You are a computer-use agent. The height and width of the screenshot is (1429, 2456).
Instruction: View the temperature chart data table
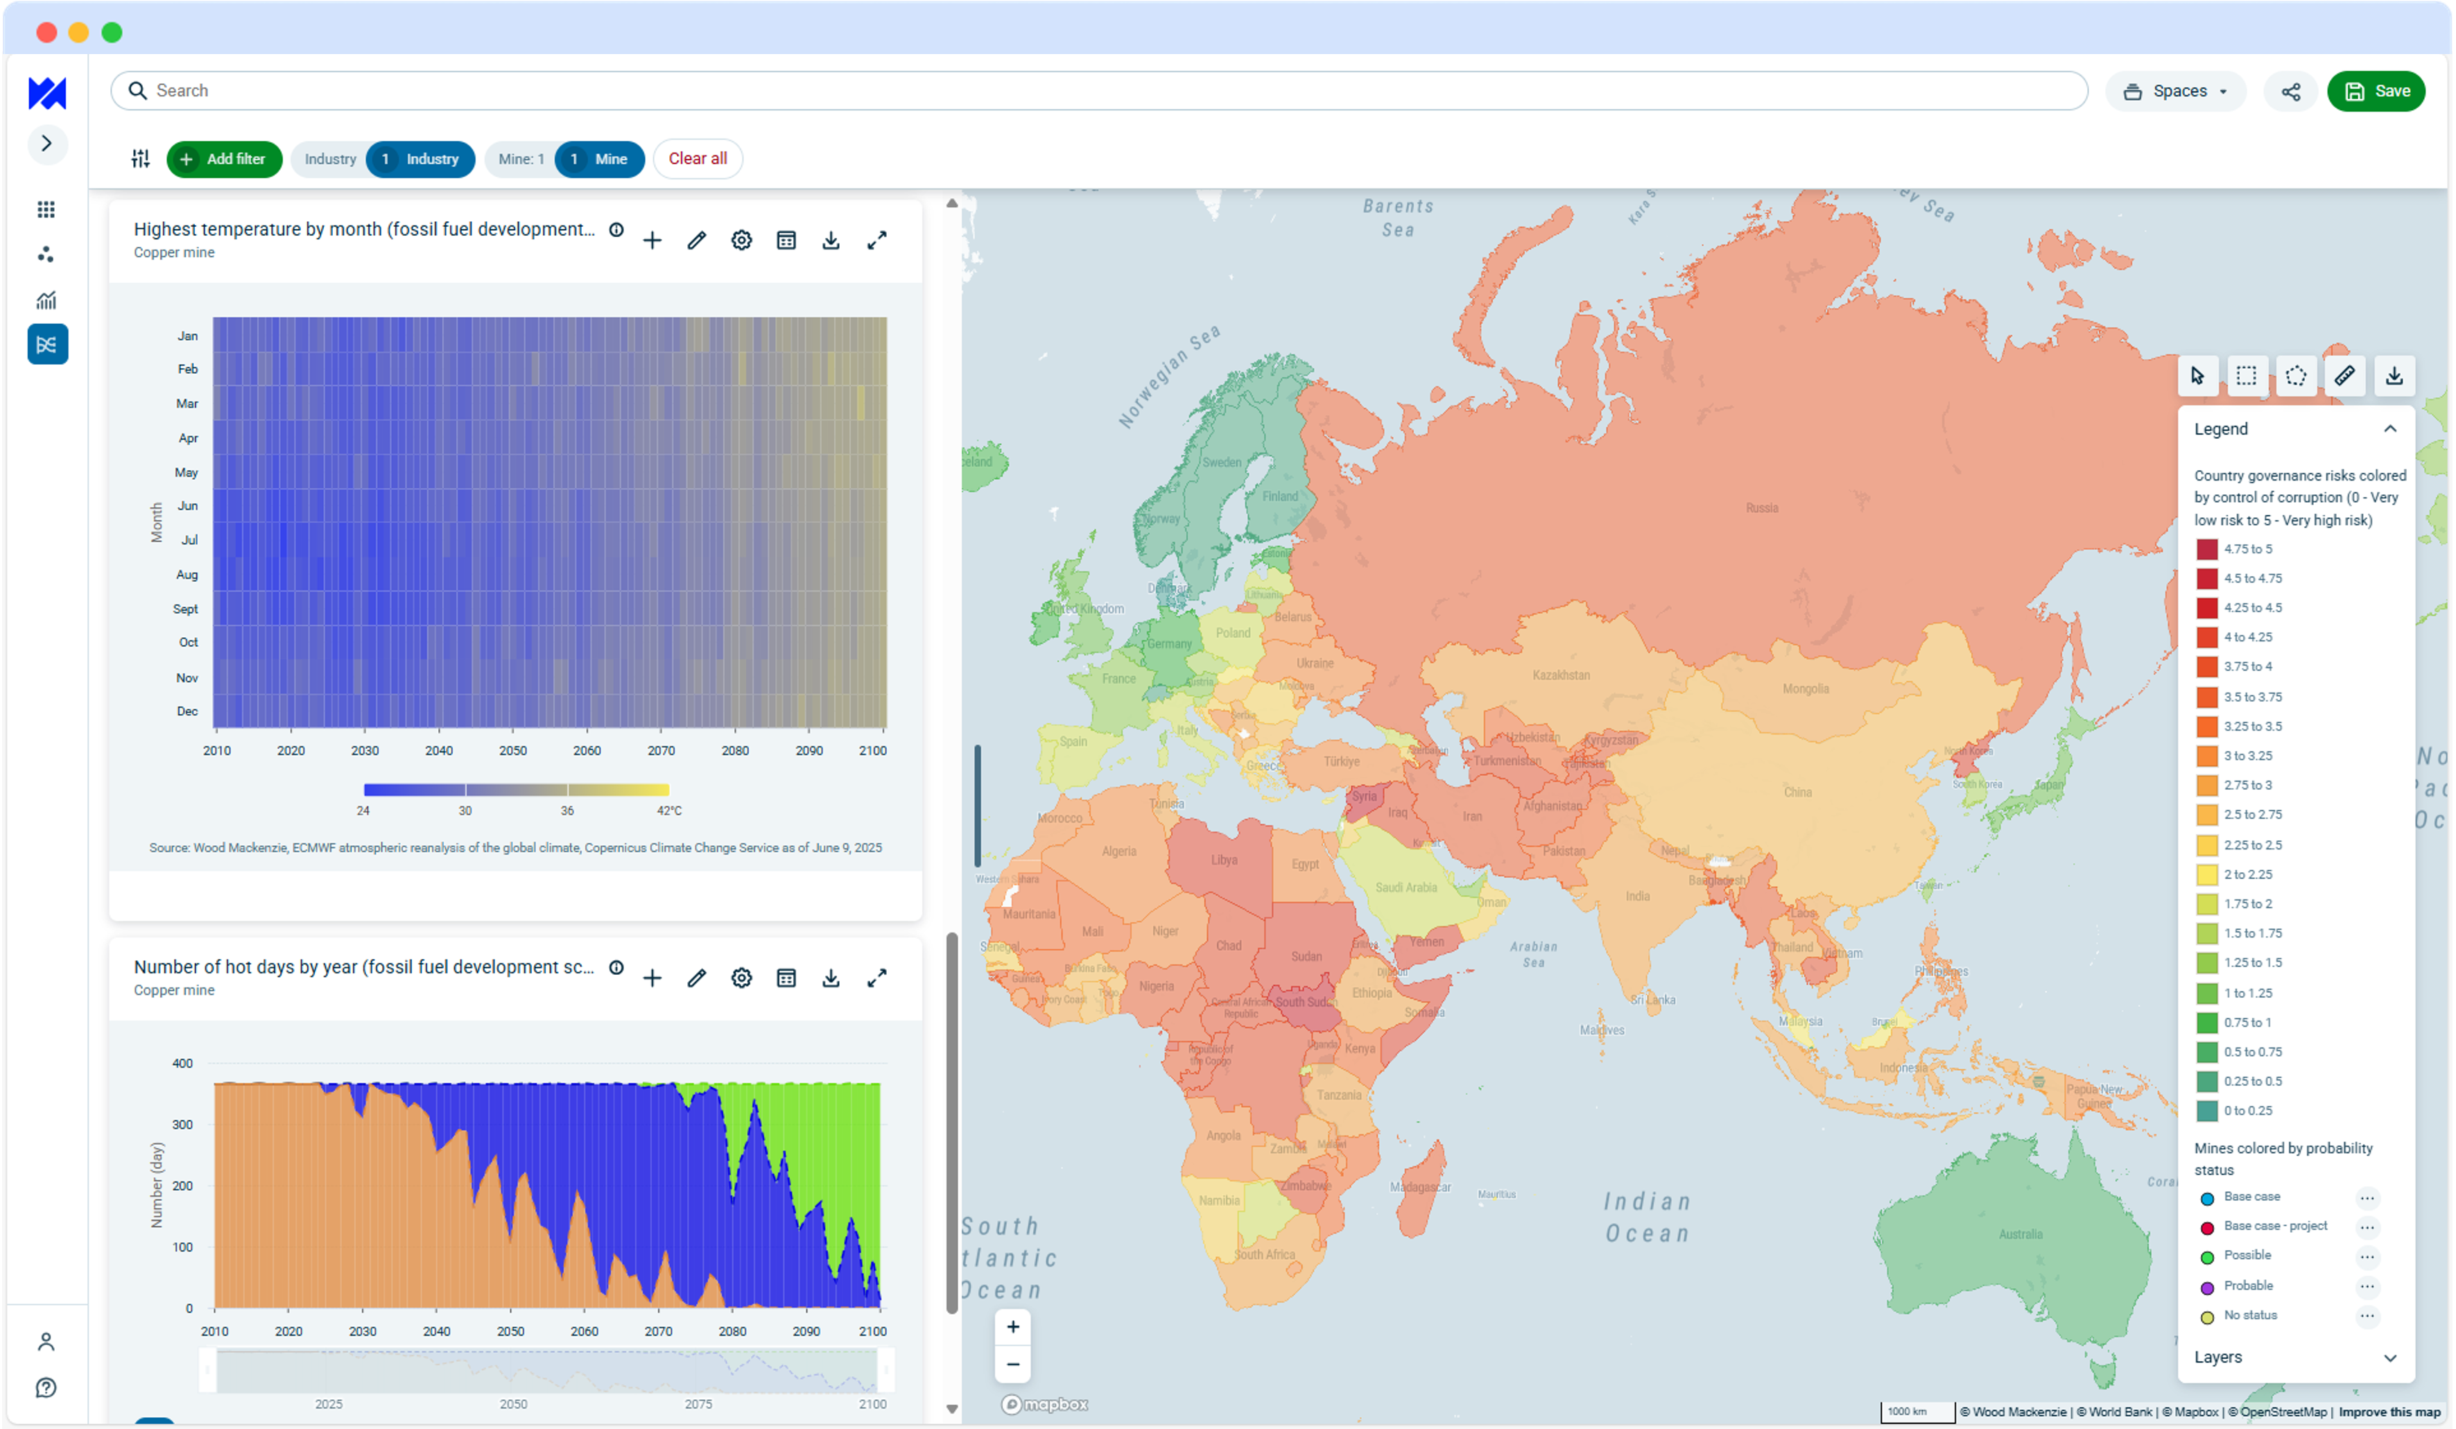tap(786, 241)
